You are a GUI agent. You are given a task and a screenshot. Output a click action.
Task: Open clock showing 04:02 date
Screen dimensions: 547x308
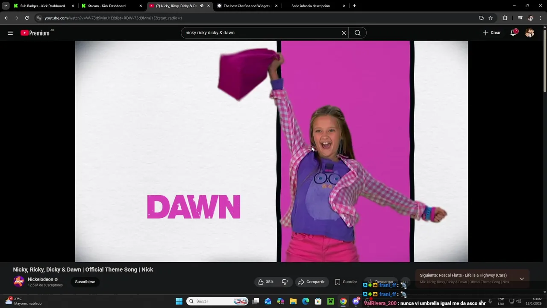[534, 301]
